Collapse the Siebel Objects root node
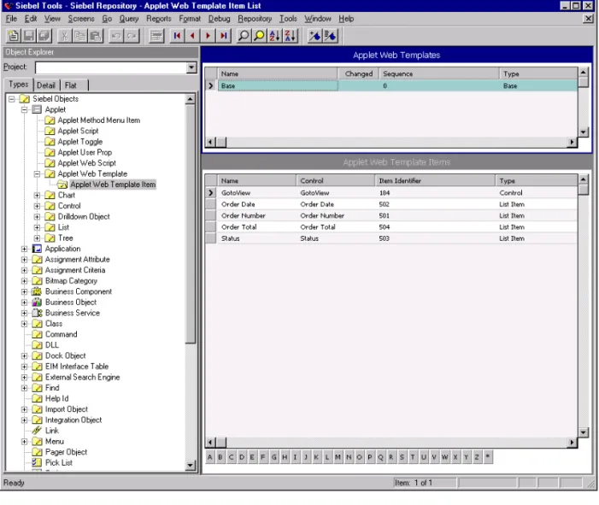The image size is (599, 505). [x=12, y=99]
